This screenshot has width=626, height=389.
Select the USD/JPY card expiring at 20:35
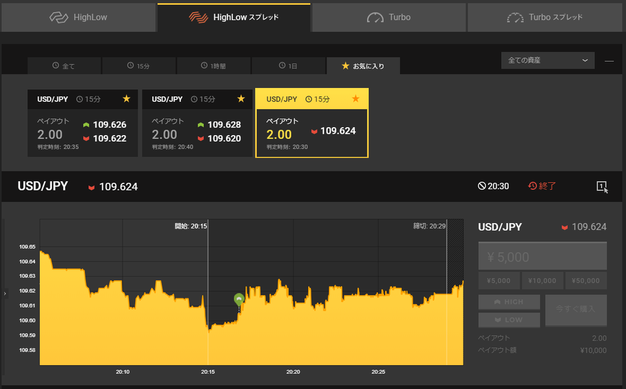tap(83, 123)
